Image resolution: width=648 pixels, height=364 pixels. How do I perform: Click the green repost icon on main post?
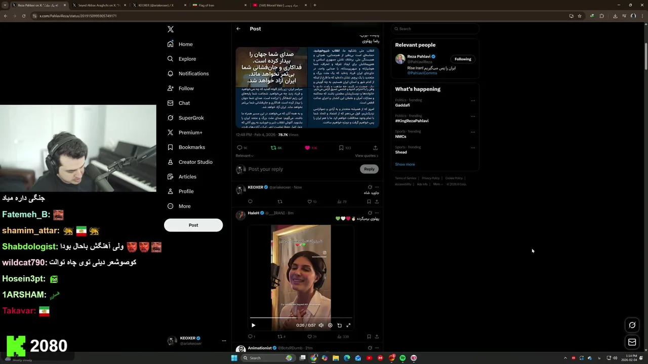(273, 148)
